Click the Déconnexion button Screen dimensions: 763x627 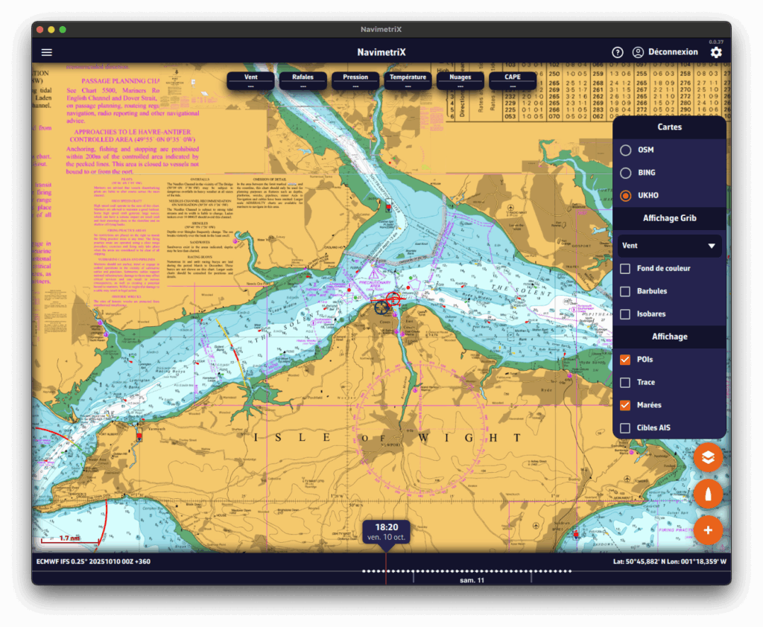pos(673,52)
